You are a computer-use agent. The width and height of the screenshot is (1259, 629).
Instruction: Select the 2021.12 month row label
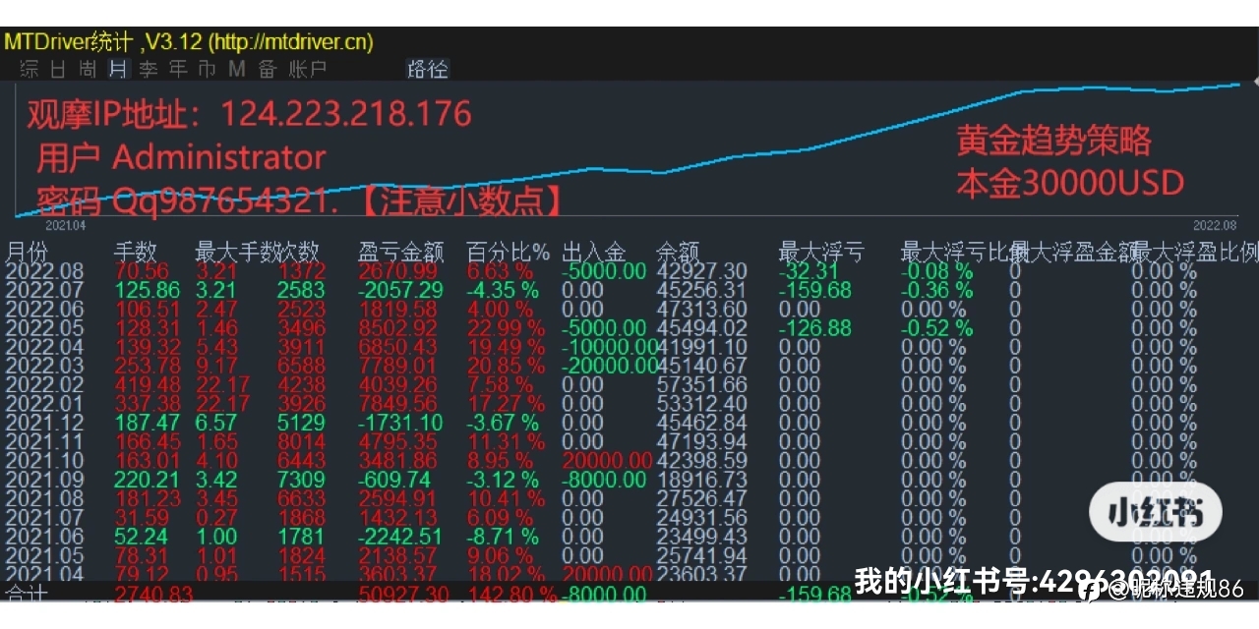pyautogui.click(x=45, y=423)
